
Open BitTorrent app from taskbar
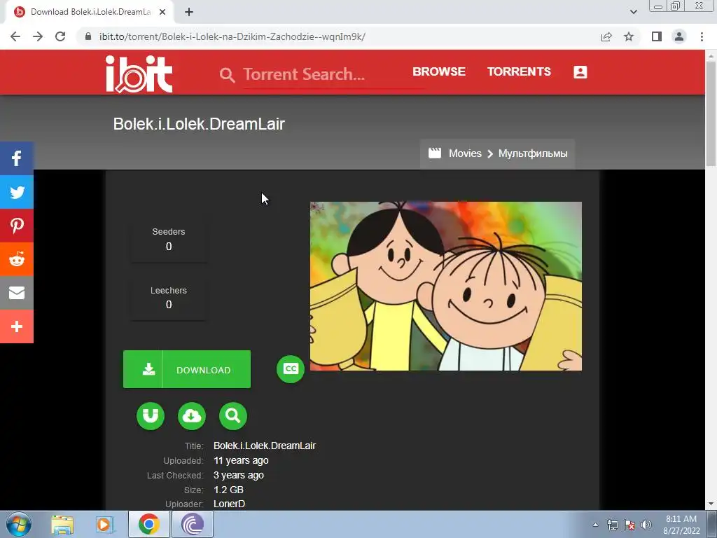tap(192, 524)
